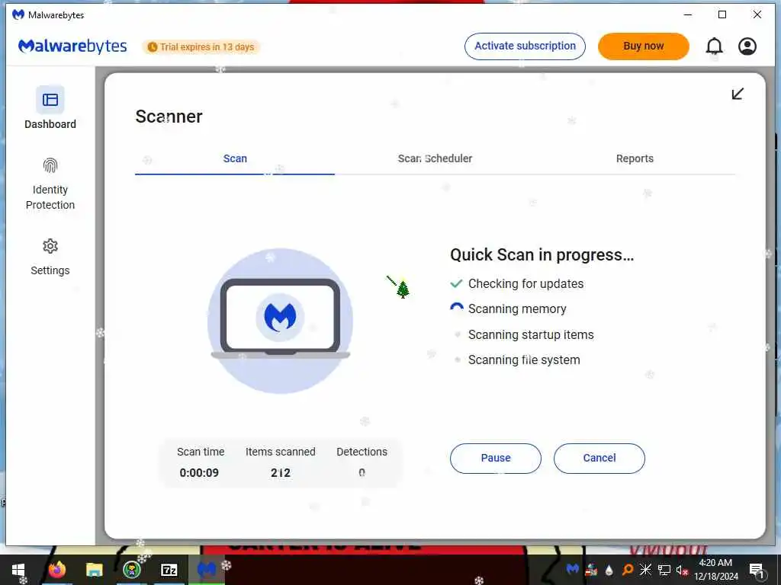Click the muted volume tray icon

coord(682,570)
